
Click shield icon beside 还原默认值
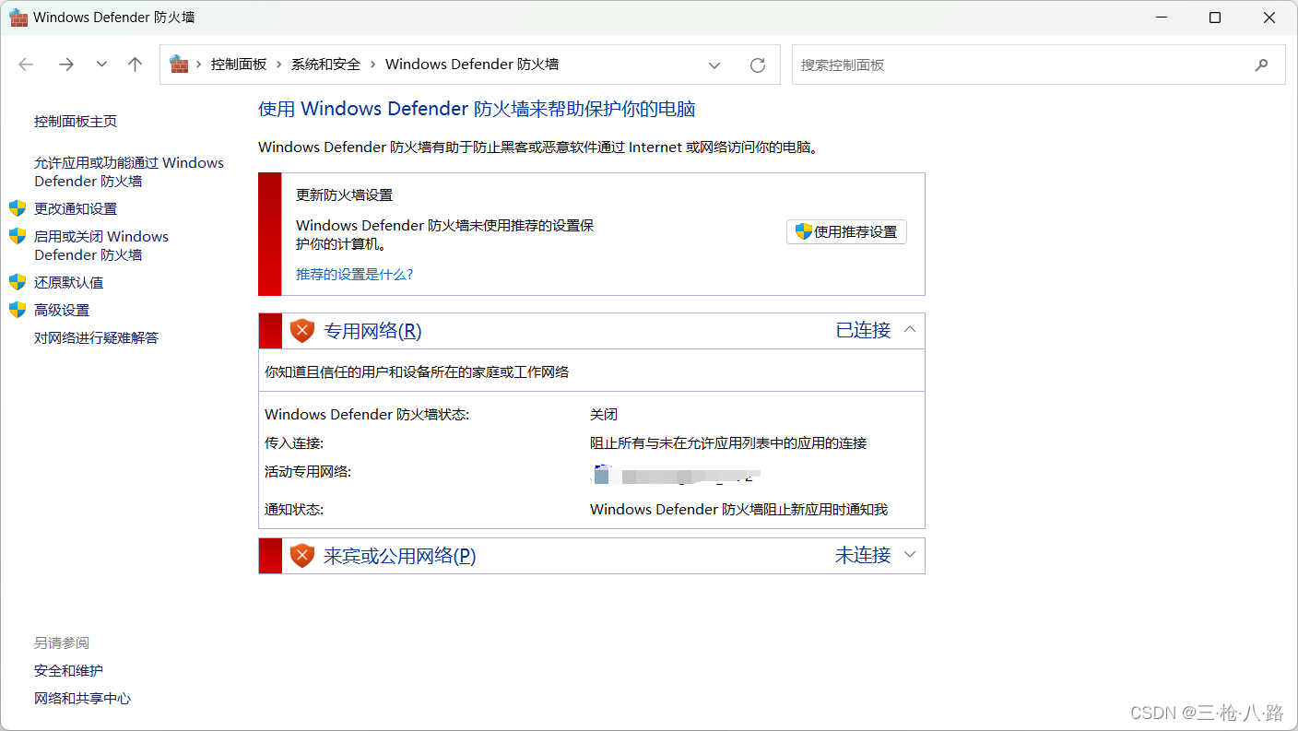[18, 282]
